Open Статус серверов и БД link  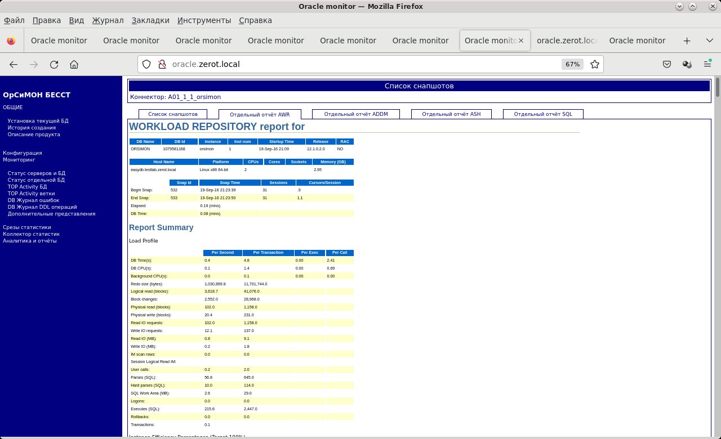coord(37,173)
